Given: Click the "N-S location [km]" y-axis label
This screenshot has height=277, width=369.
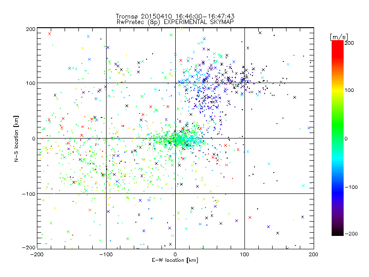Looking at the screenshot, I should click(x=16, y=138).
